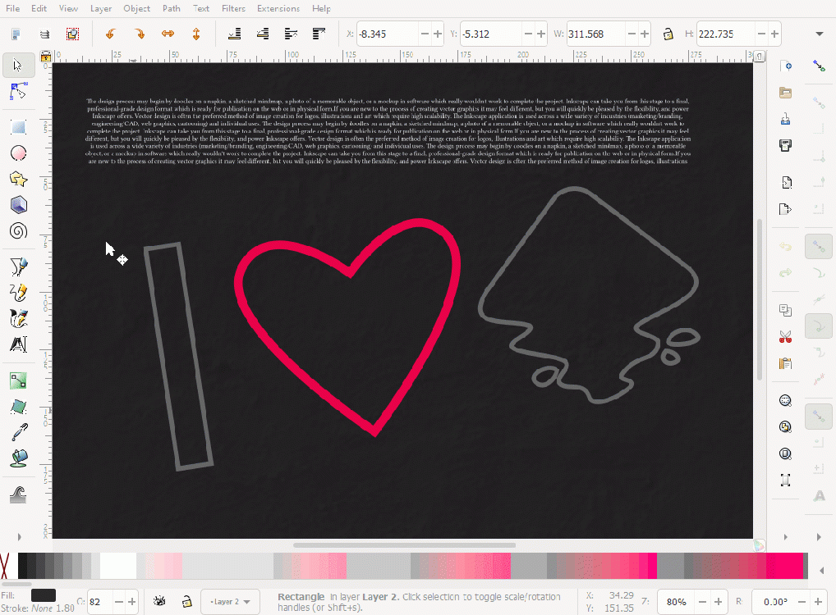Open the Filters menu
This screenshot has height=615, width=836.
234,8
